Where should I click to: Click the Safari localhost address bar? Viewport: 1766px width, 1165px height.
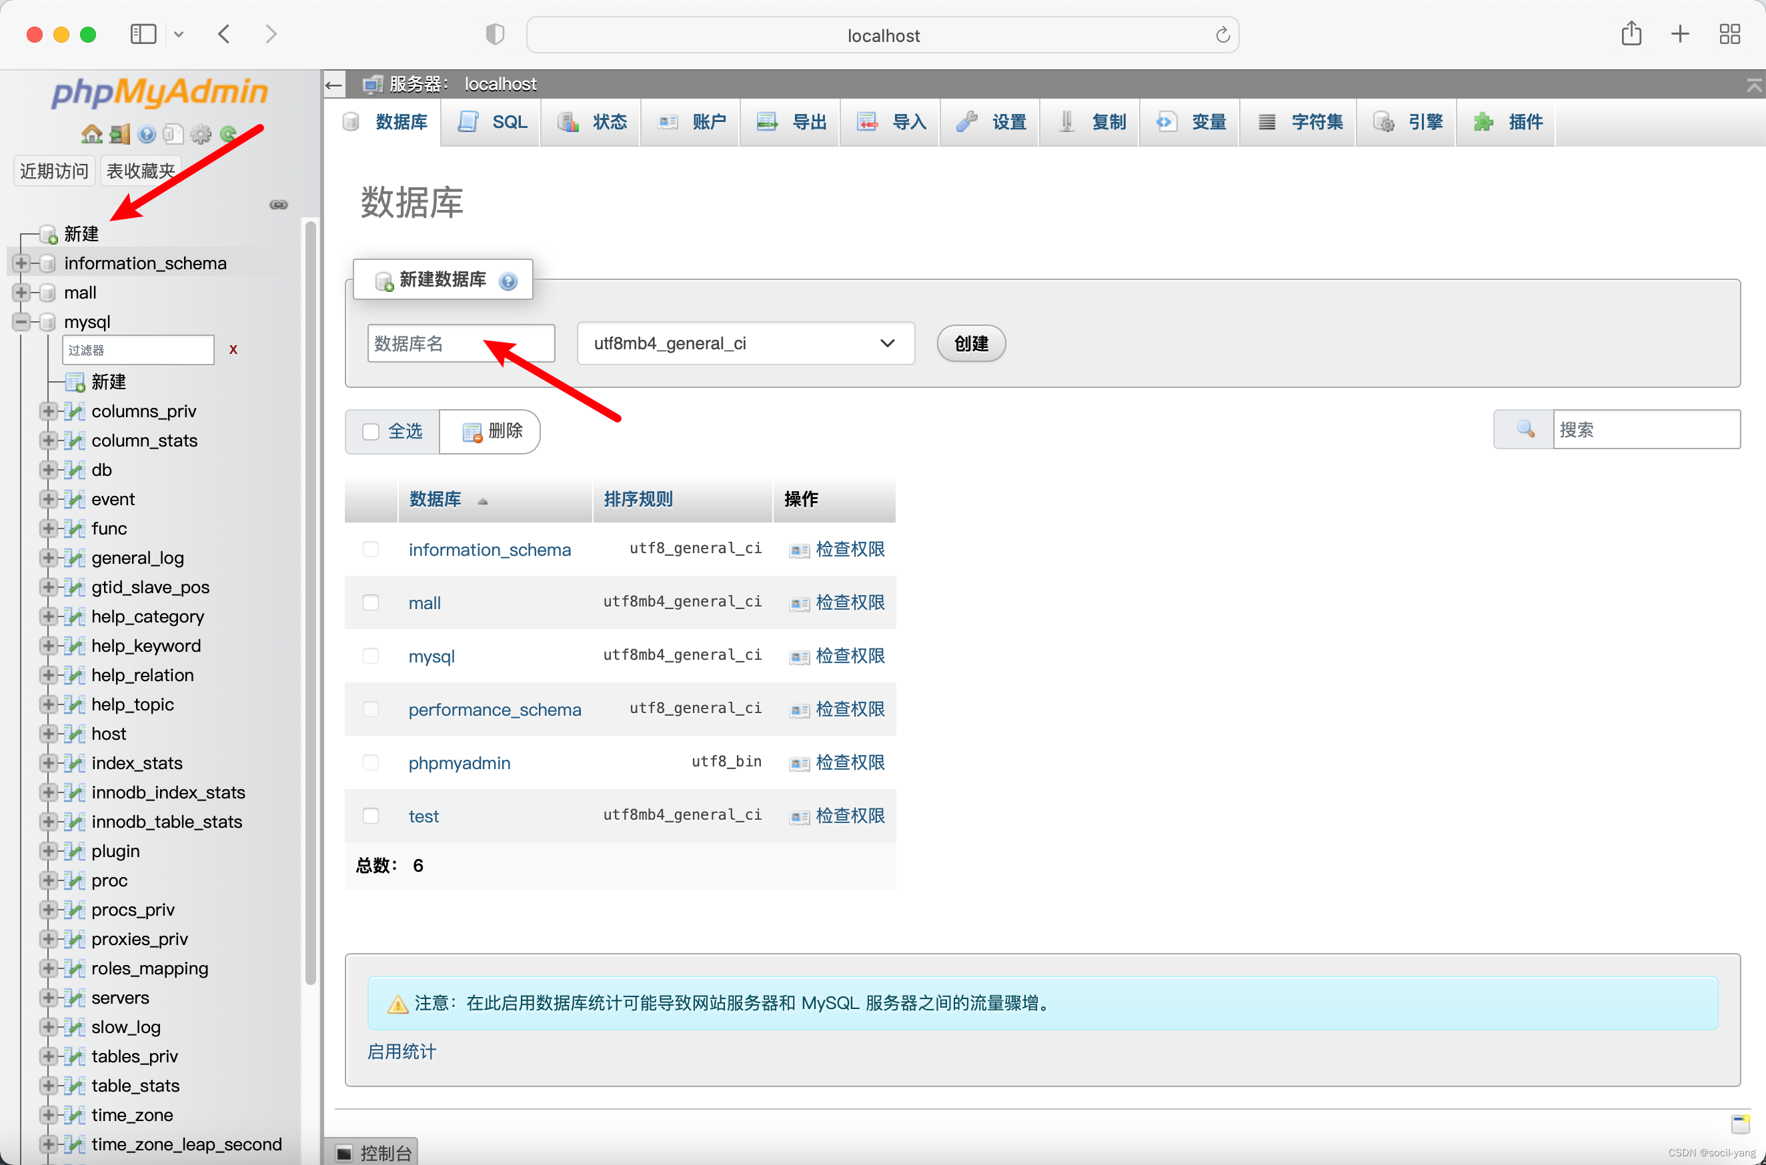(882, 35)
